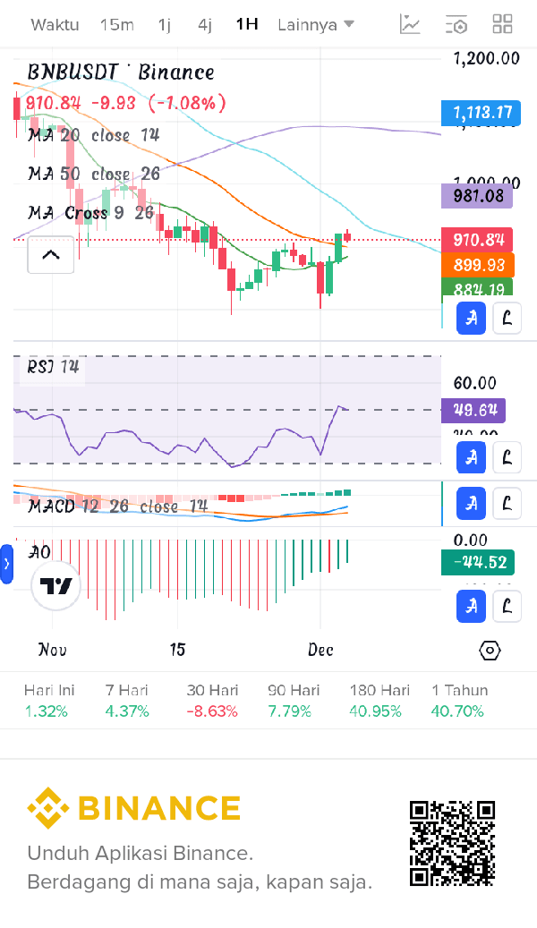Screen dimensions: 537x928
Task: Switch to 4j timeframe
Action: pyautogui.click(x=205, y=25)
